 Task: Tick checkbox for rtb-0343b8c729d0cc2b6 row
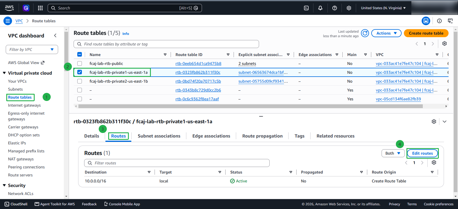tap(80, 90)
